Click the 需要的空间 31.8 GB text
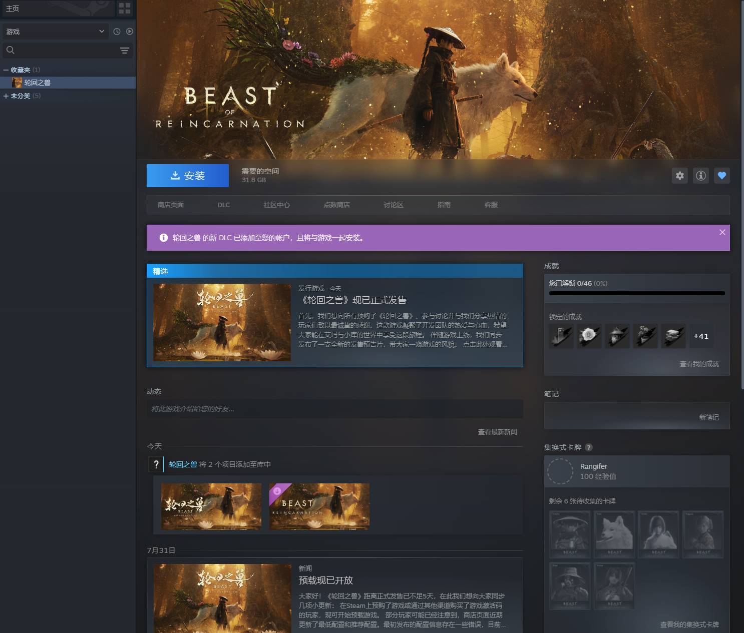 click(x=260, y=175)
